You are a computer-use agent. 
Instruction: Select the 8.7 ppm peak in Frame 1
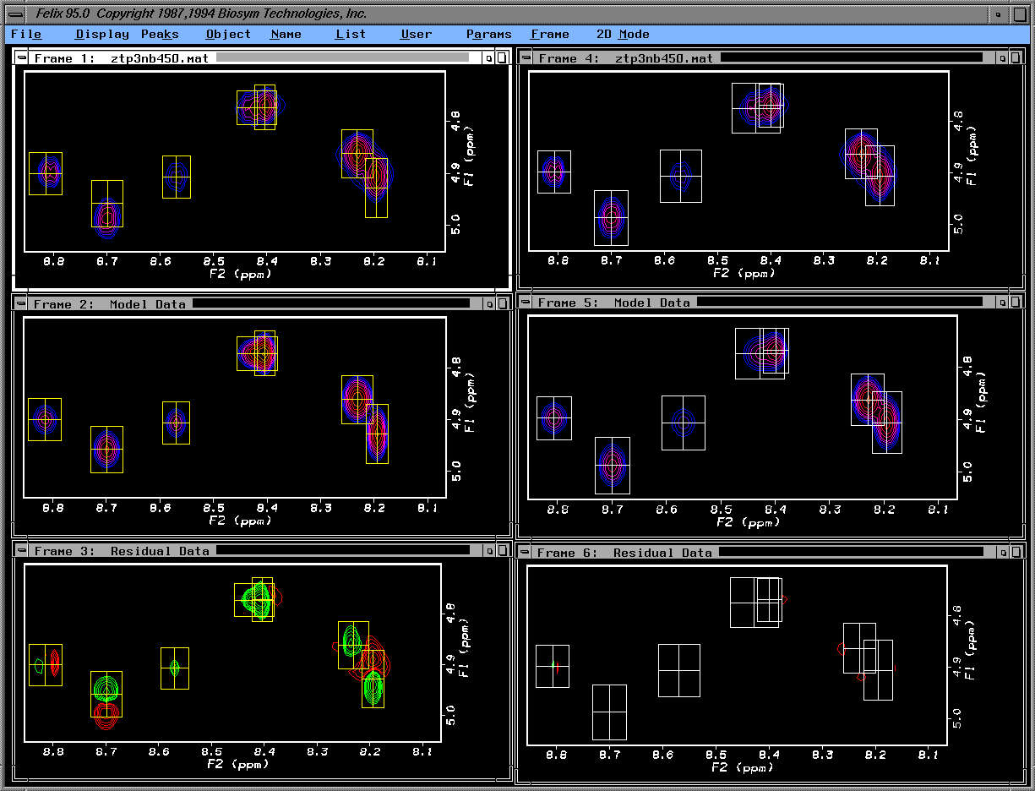pos(107,216)
